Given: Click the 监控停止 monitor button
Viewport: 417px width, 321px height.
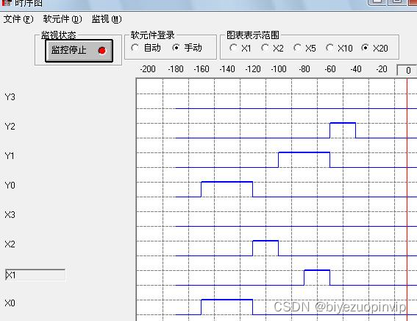Looking at the screenshot, I should [79, 51].
